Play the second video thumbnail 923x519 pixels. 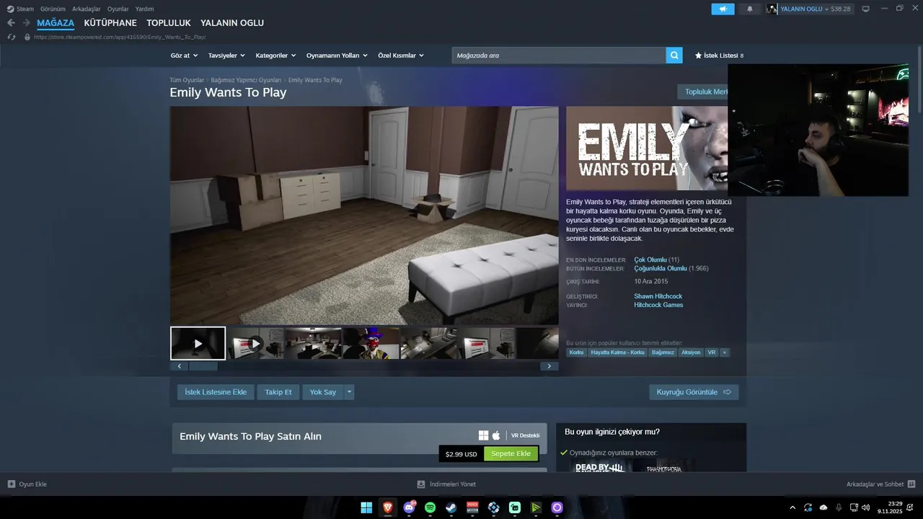pos(255,343)
